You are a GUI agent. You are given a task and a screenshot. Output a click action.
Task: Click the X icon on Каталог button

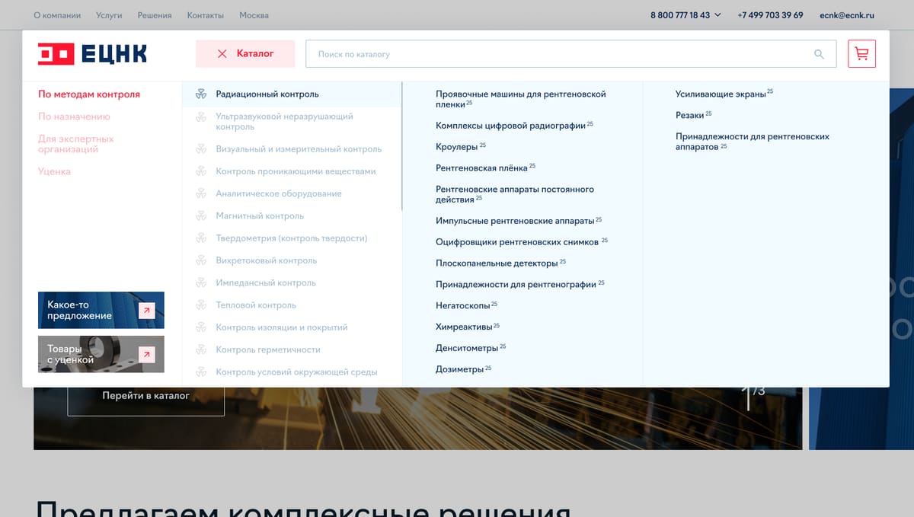(222, 54)
